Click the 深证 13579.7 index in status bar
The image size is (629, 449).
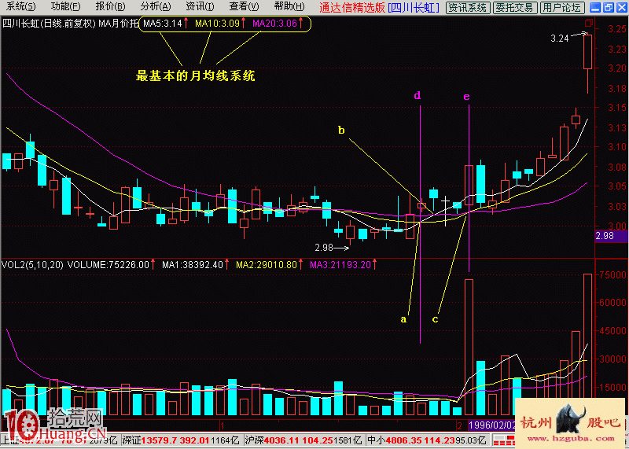click(x=180, y=440)
